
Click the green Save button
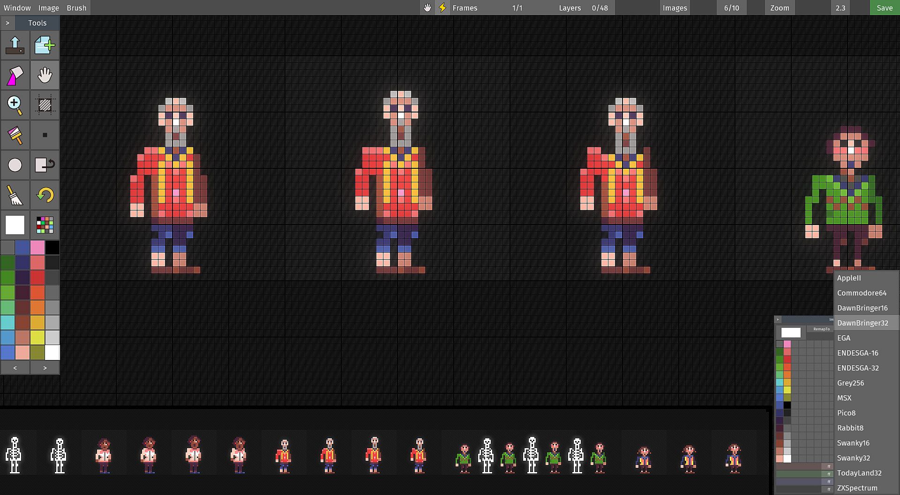[x=885, y=7]
